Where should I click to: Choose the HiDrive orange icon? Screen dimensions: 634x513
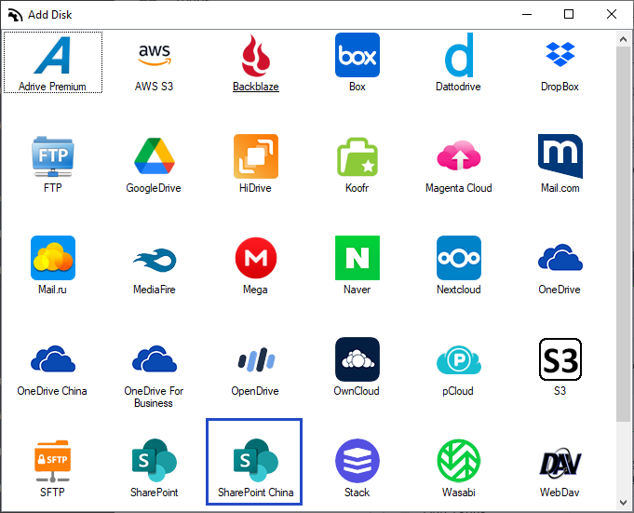click(256, 156)
